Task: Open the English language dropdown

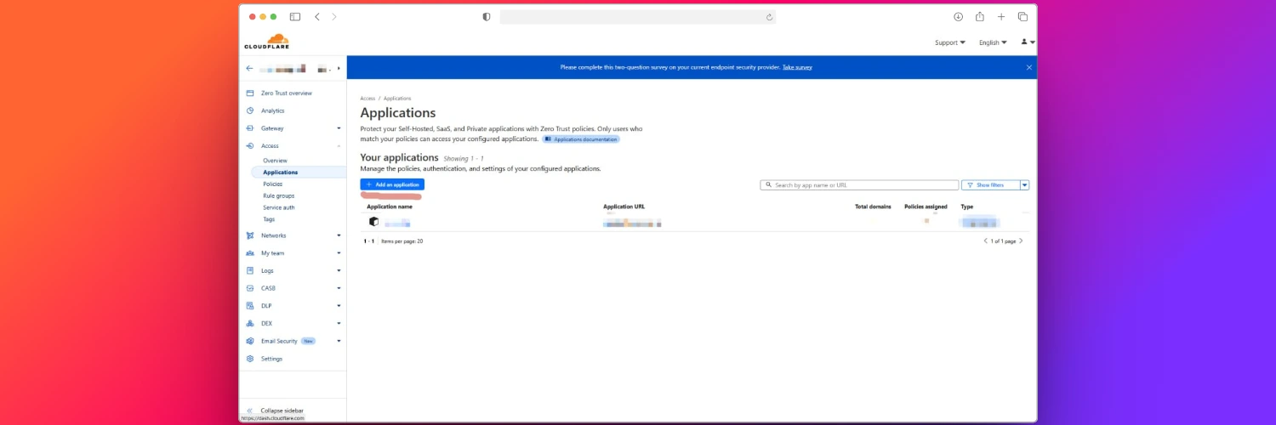Action: pyautogui.click(x=992, y=42)
